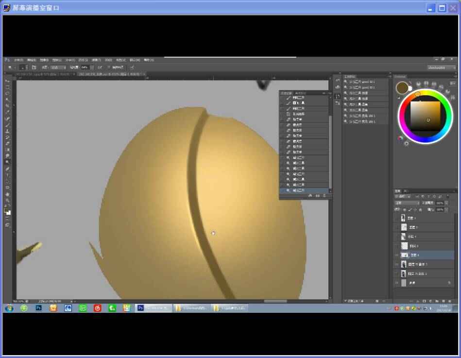The image size is (461, 358).
Task: Select the Clone Stamp tool
Action: (x=8, y=131)
